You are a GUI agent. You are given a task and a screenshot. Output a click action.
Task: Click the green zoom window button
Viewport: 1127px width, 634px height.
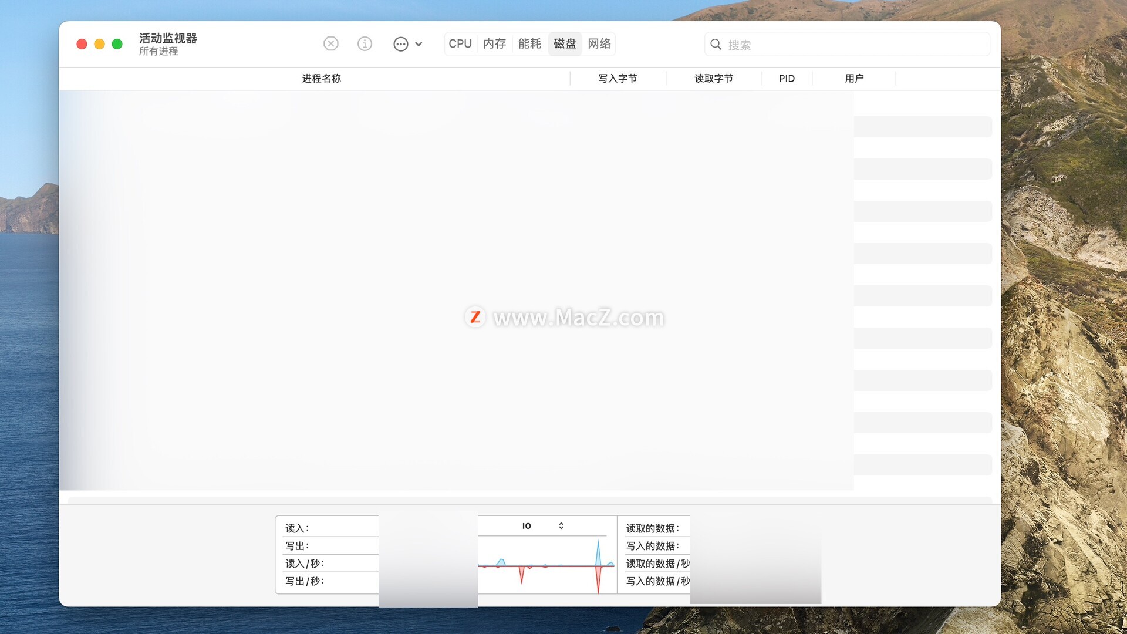pos(117,44)
